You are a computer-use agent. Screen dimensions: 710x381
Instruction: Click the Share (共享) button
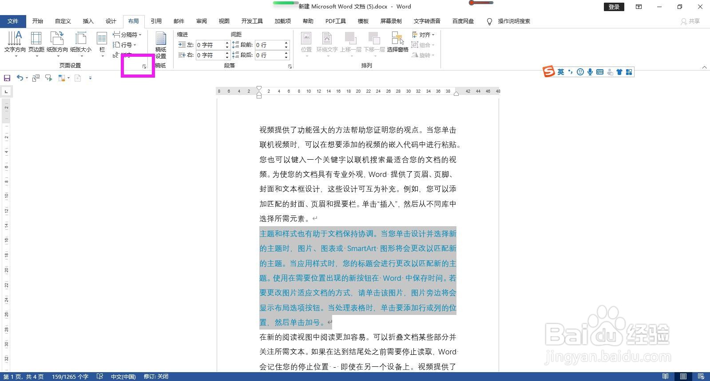point(690,21)
